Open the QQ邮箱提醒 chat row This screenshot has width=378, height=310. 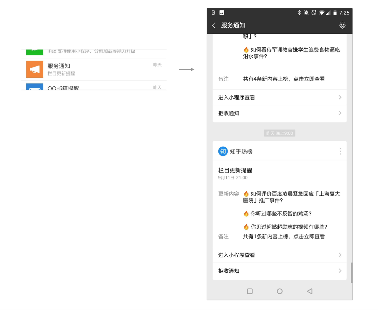pyautogui.click(x=94, y=85)
